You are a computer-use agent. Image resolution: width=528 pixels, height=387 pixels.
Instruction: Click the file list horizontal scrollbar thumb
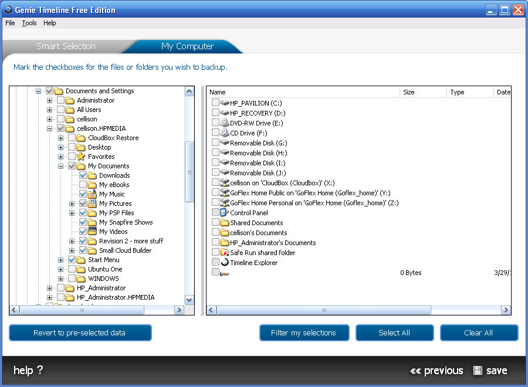tap(324, 310)
